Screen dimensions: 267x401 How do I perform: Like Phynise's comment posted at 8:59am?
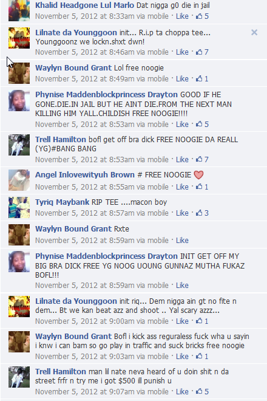pos(182,286)
